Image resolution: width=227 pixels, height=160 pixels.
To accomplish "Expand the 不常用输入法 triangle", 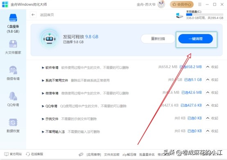I will point(43,132).
